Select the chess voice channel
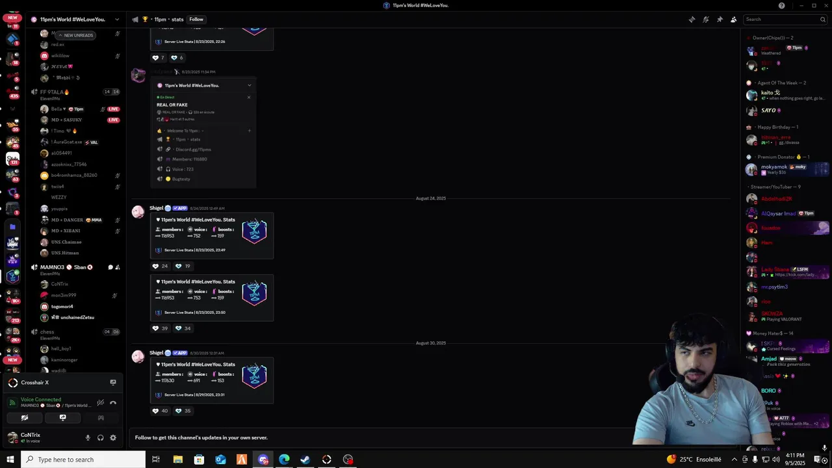This screenshot has height=468, width=832. pos(47,332)
